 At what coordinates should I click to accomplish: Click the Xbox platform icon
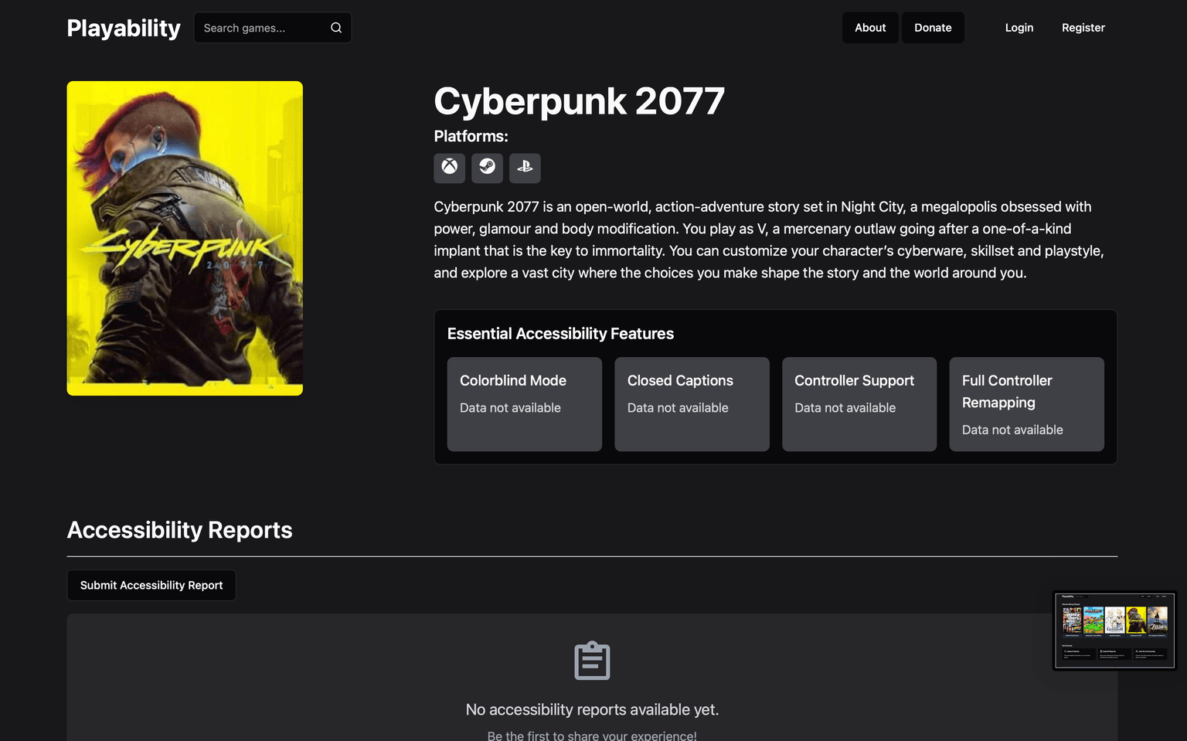pyautogui.click(x=449, y=168)
